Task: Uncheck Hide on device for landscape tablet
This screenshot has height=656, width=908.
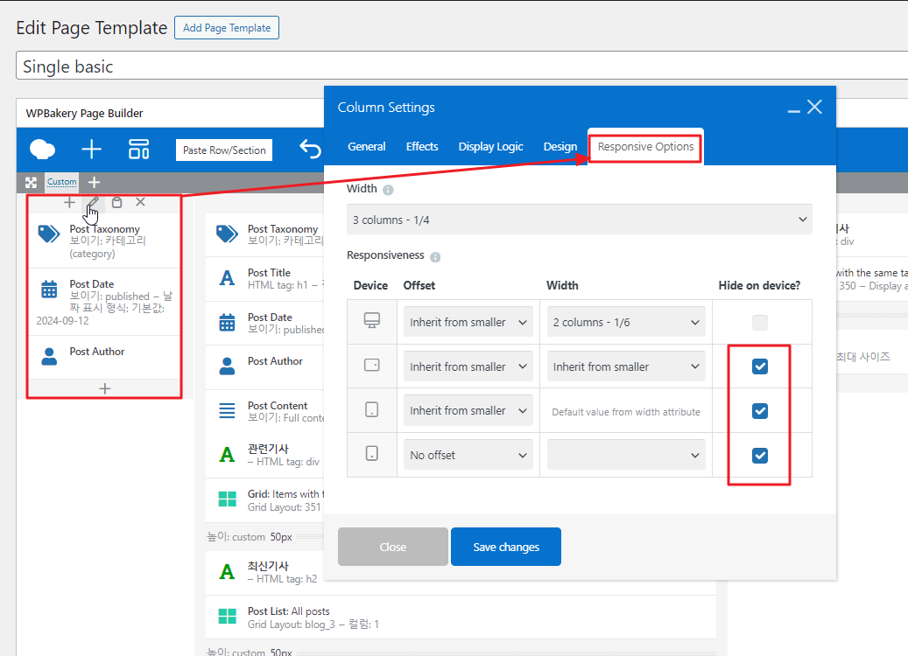Action: coord(760,366)
